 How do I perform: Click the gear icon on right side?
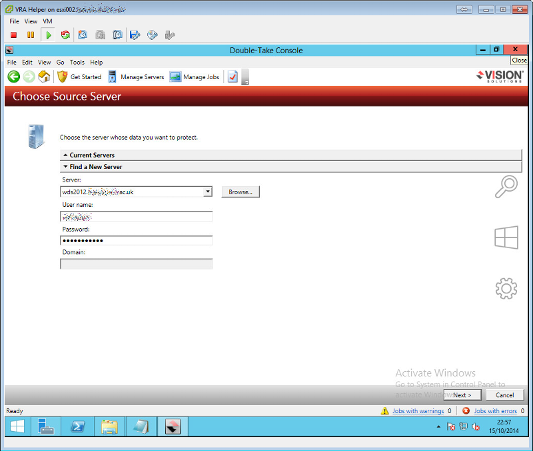pyautogui.click(x=506, y=289)
